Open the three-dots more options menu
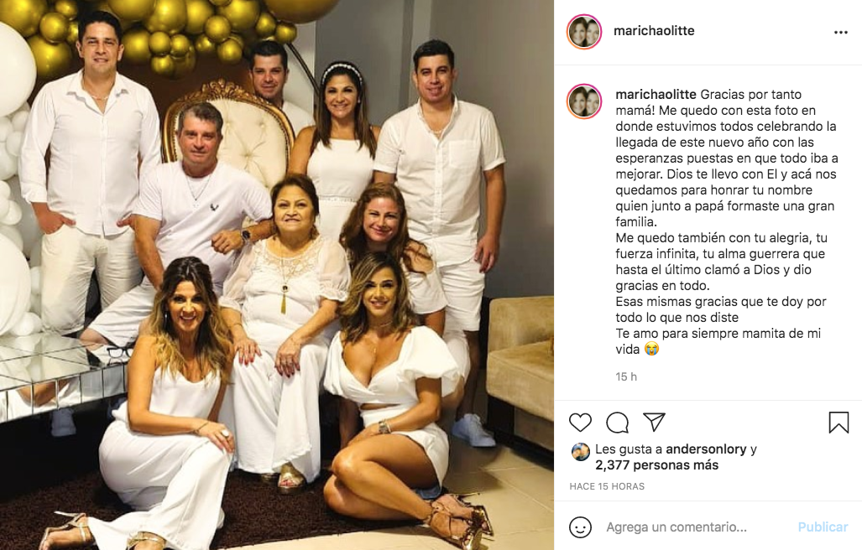The image size is (862, 550). [x=840, y=33]
